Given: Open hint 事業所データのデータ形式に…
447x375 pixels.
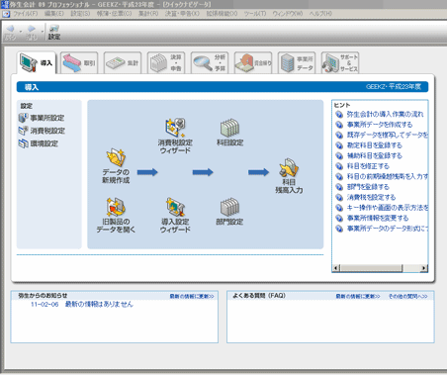Looking at the screenshot, I should [x=387, y=229].
